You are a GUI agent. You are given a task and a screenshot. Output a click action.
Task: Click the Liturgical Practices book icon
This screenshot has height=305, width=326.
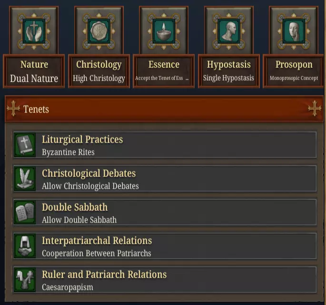pos(24,145)
